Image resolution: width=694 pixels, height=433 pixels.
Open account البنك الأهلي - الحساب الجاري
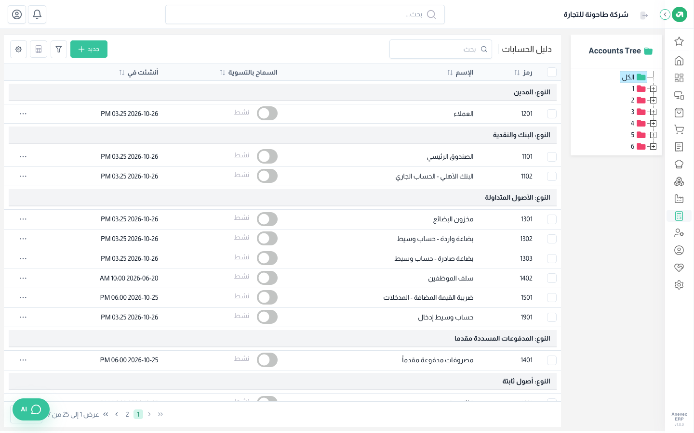pyautogui.click(x=435, y=177)
